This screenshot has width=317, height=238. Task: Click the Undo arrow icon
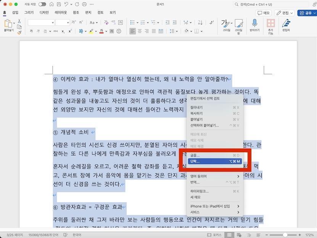coord(66,4)
